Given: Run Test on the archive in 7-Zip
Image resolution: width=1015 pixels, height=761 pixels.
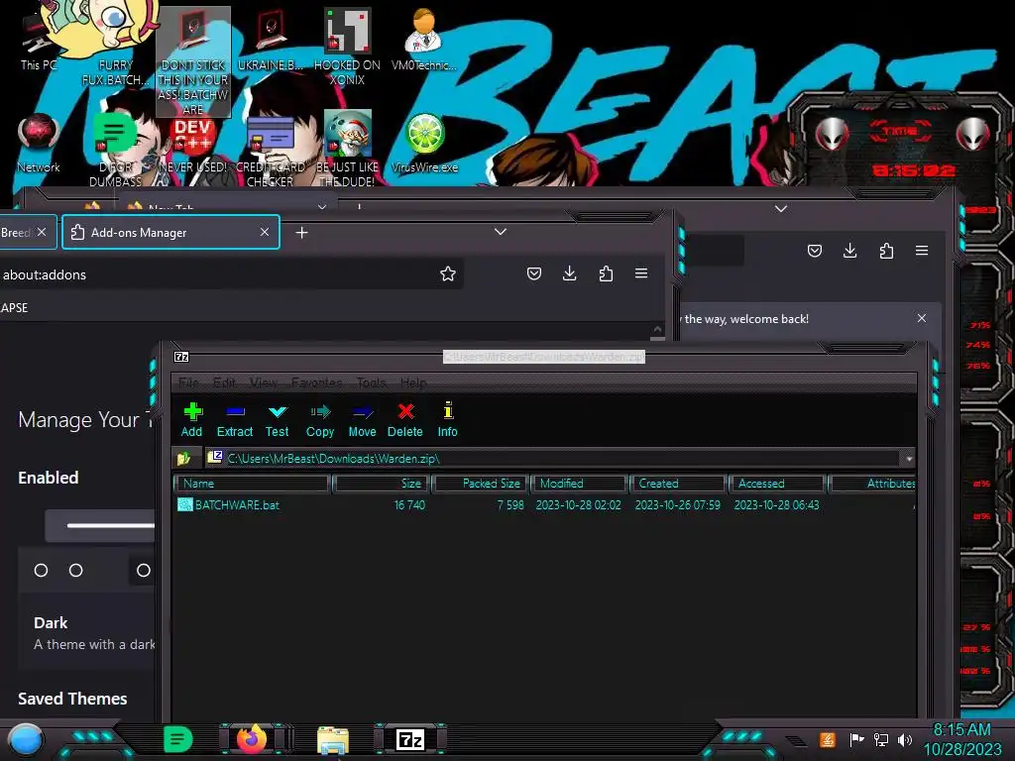Looking at the screenshot, I should click(x=278, y=420).
